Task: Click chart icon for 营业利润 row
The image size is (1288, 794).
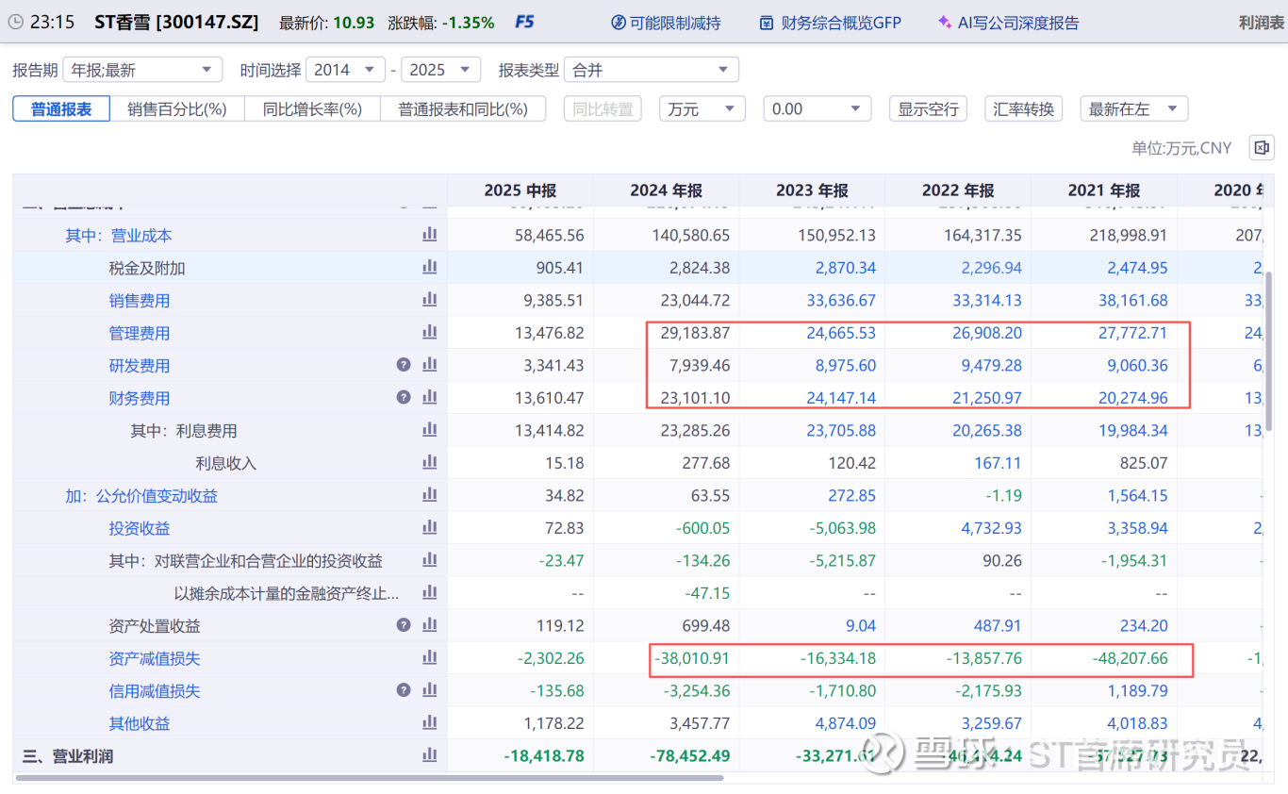Action: tap(430, 755)
